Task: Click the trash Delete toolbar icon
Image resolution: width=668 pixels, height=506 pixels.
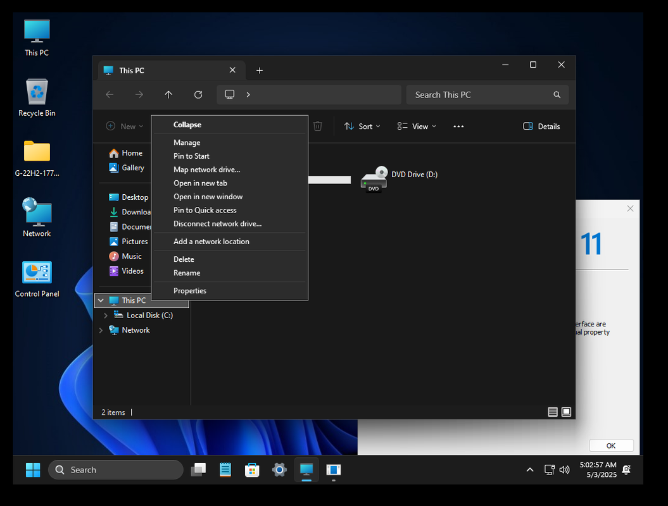Action: [318, 126]
